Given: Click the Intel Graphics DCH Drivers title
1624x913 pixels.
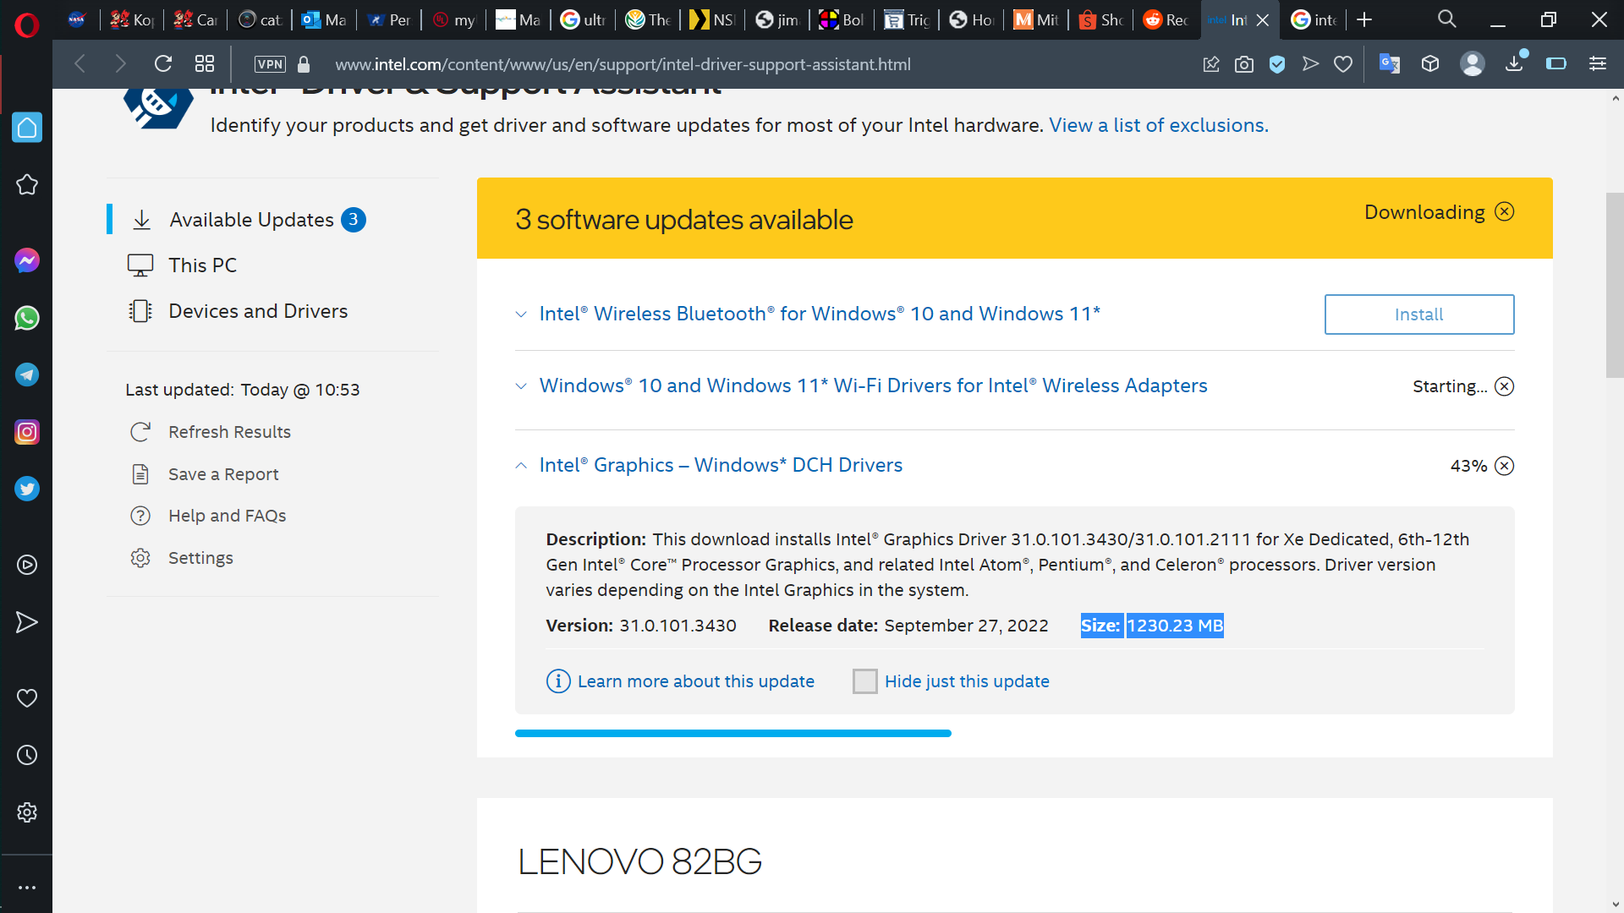Looking at the screenshot, I should pos(721,465).
